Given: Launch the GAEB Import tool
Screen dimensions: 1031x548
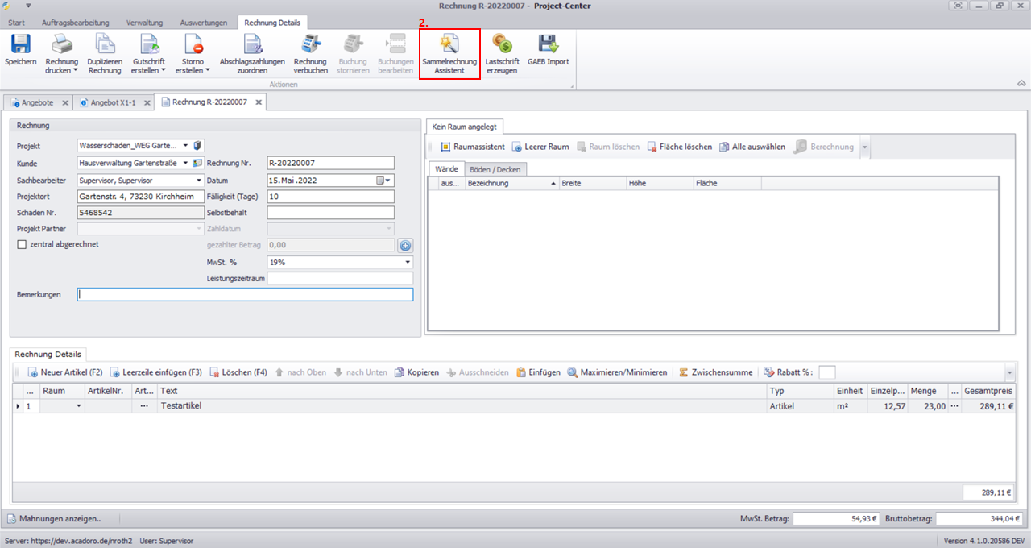Looking at the screenshot, I should coord(548,46).
